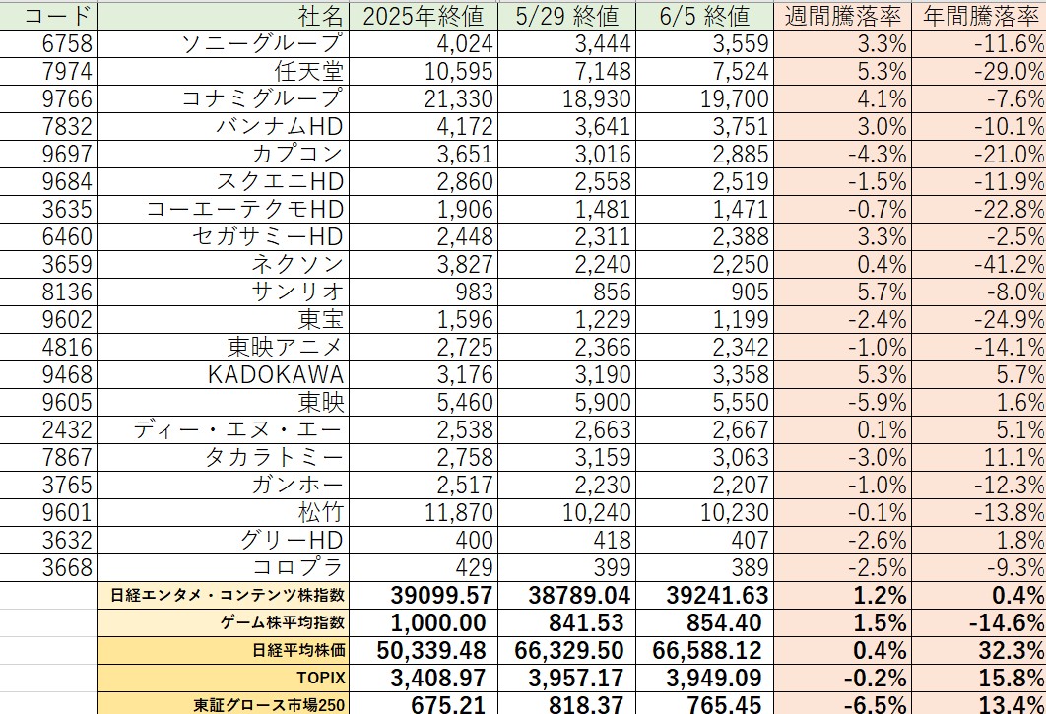Select グリーHD 5/29 close 418
The height and width of the screenshot is (714, 1046).
point(566,541)
